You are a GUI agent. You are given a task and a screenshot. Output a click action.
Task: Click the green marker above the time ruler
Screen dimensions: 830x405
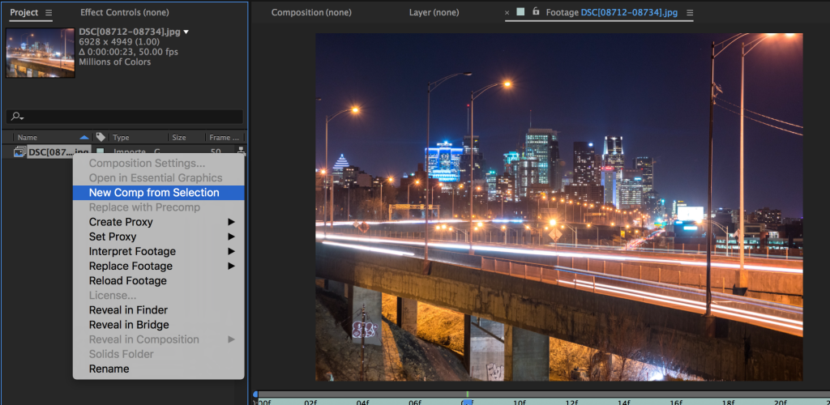pyautogui.click(x=468, y=394)
